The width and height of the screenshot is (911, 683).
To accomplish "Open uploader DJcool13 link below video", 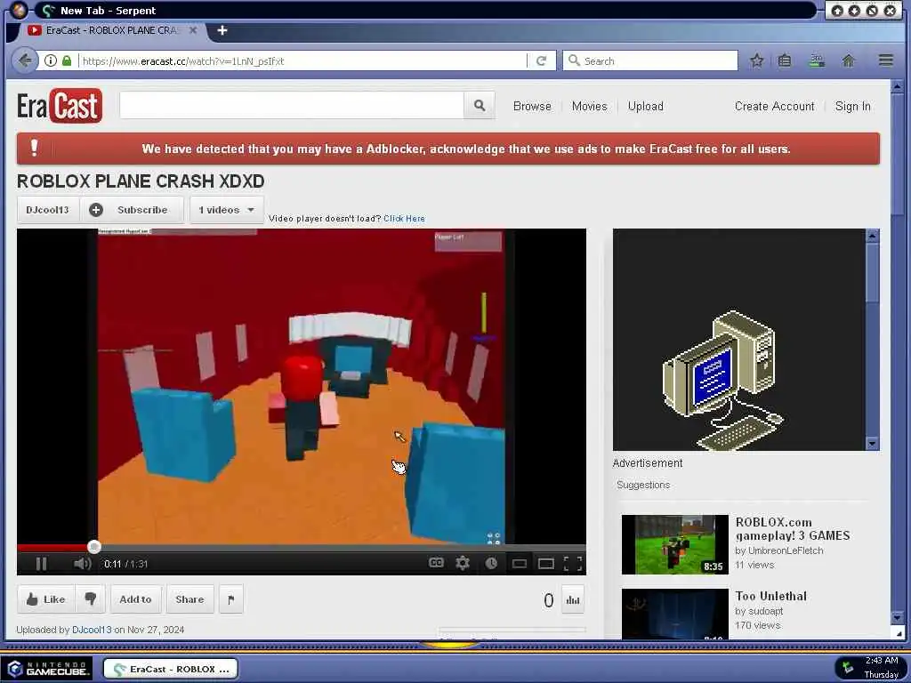I will click(x=92, y=630).
